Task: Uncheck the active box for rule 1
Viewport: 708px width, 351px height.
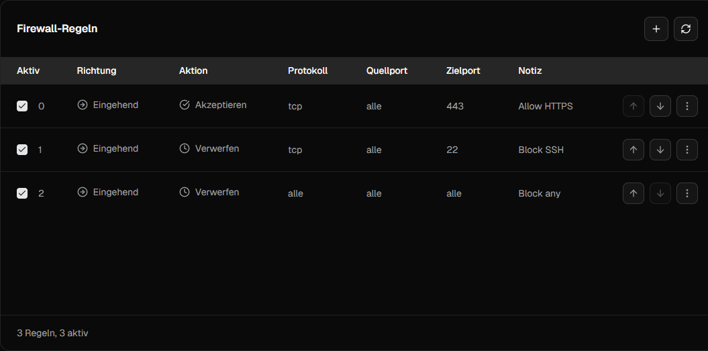Action: (x=22, y=150)
